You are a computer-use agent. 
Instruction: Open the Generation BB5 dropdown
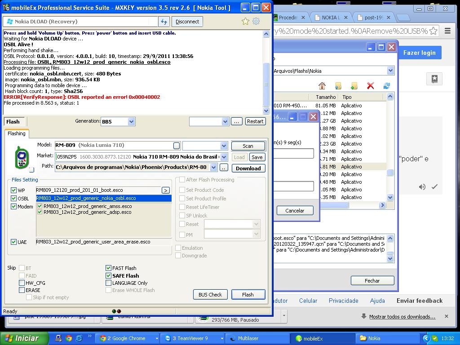point(132,121)
